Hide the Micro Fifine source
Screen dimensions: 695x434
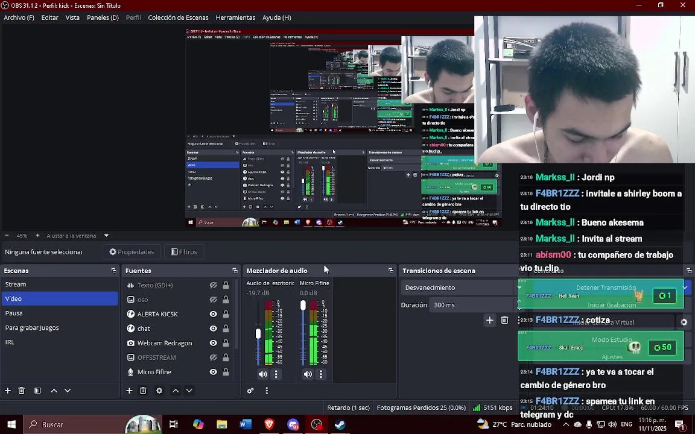pyautogui.click(x=213, y=372)
